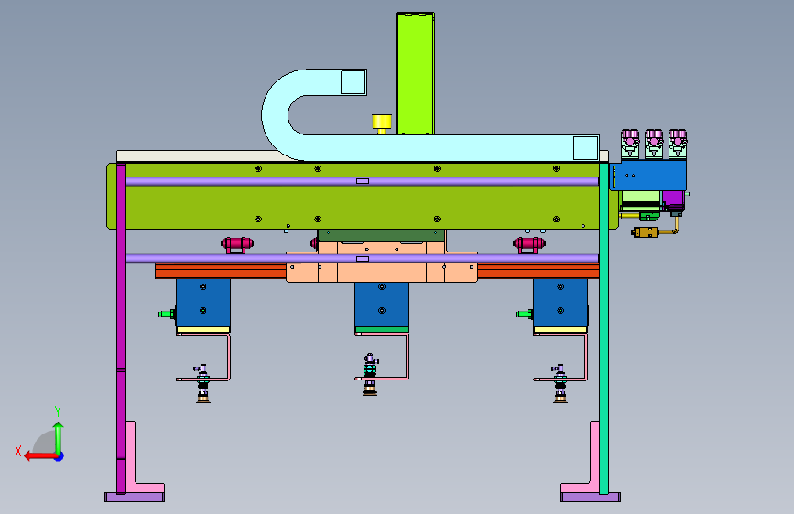Viewport: 794px width, 514px height.
Task: Select the orange rail's left segment
Action: (x=221, y=271)
